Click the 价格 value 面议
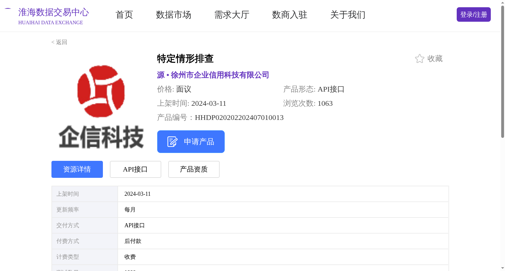 pyautogui.click(x=184, y=89)
